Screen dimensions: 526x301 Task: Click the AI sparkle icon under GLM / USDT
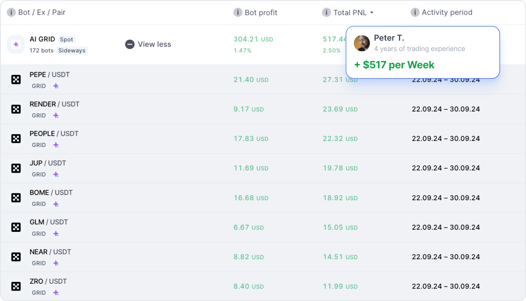(x=56, y=234)
